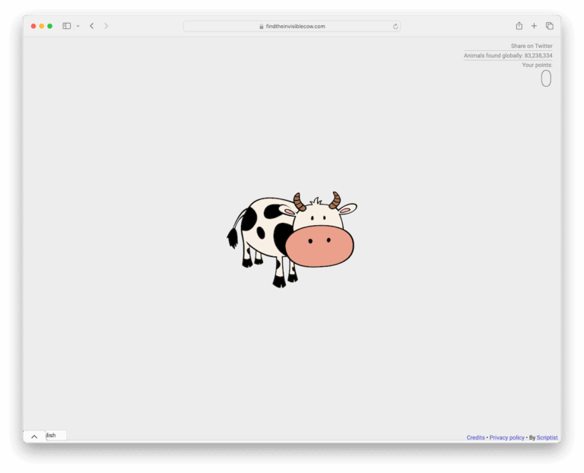584x473 pixels.
Task: Click the Your points score zero
Action: coord(546,78)
